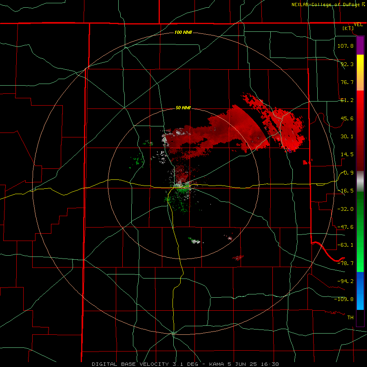Select the 76.7 velocity scale value
Viewport: 367px width, 367px height.
347,82
